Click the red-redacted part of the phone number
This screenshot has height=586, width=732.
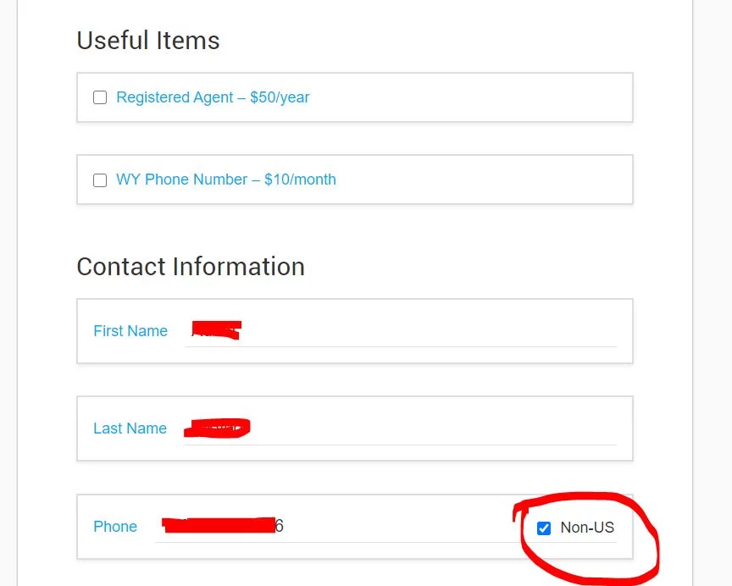click(x=219, y=526)
